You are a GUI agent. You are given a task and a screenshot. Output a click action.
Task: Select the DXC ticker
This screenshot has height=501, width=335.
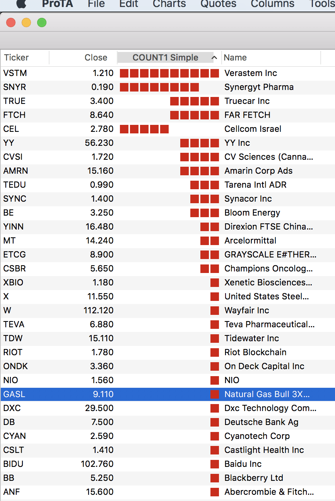tap(12, 408)
